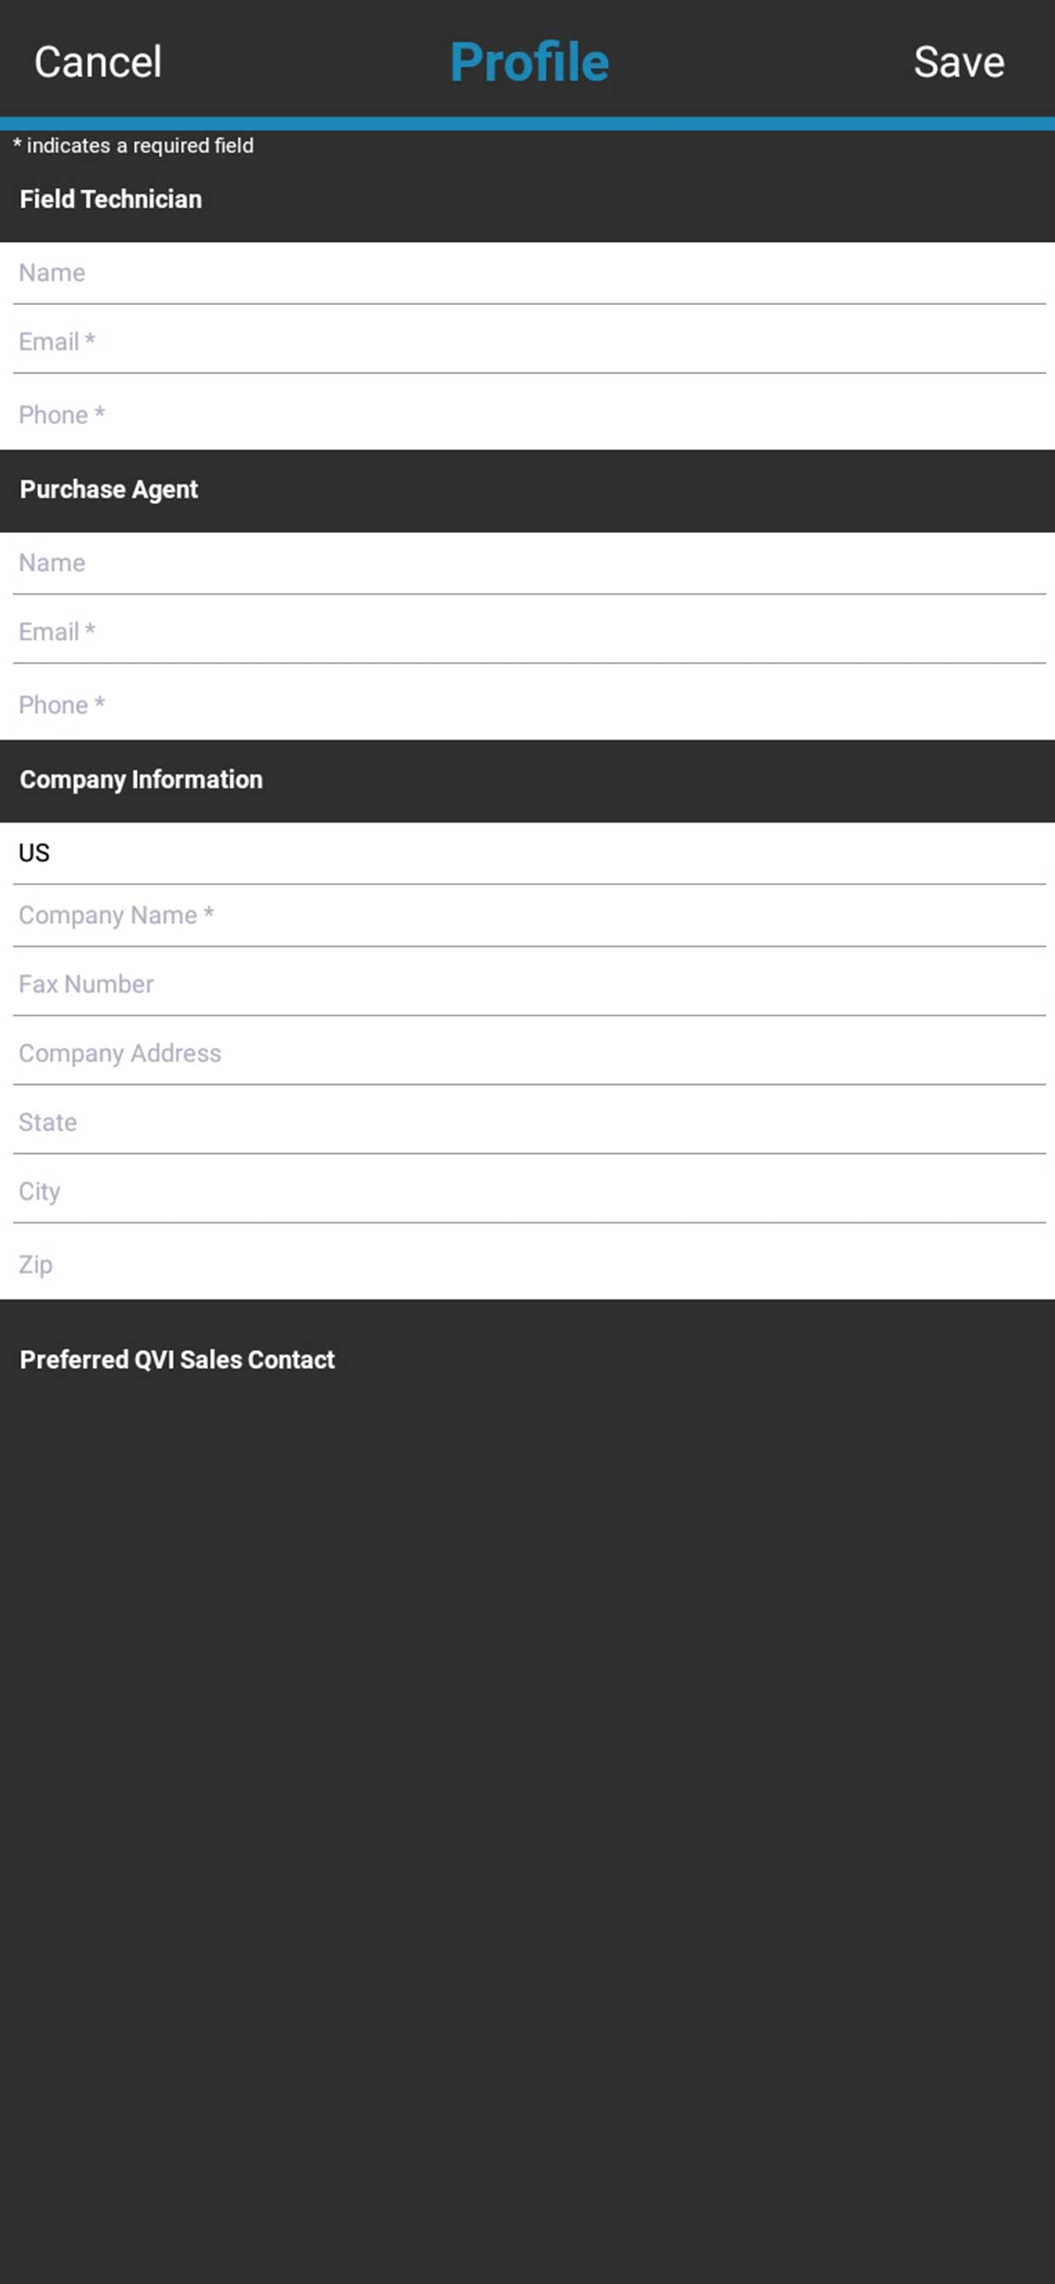Select Field Technician Email field

529,341
